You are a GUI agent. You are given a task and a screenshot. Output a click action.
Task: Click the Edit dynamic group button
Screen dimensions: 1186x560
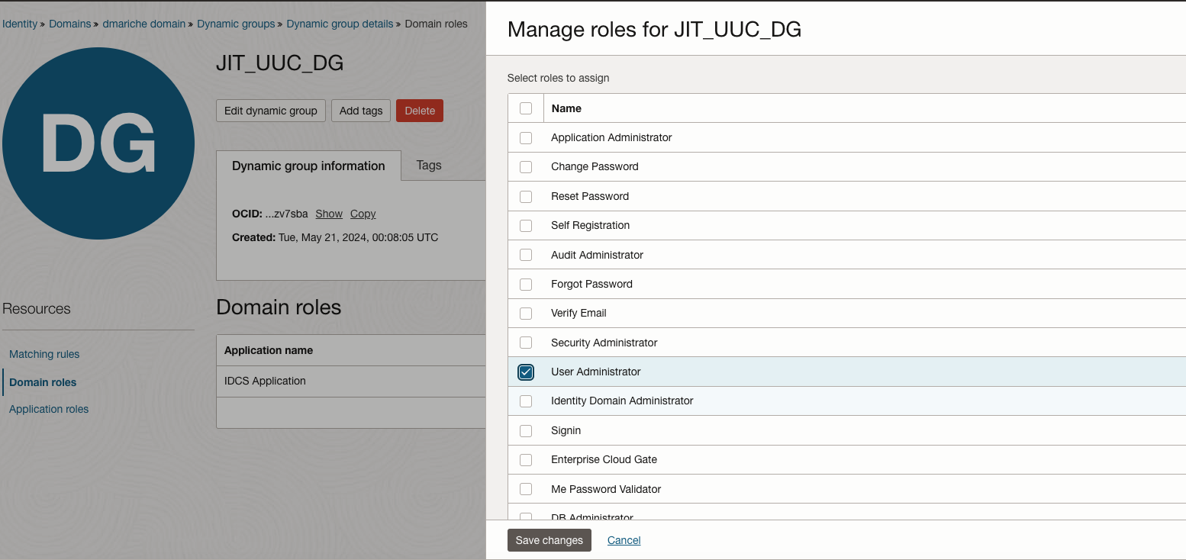click(x=271, y=111)
